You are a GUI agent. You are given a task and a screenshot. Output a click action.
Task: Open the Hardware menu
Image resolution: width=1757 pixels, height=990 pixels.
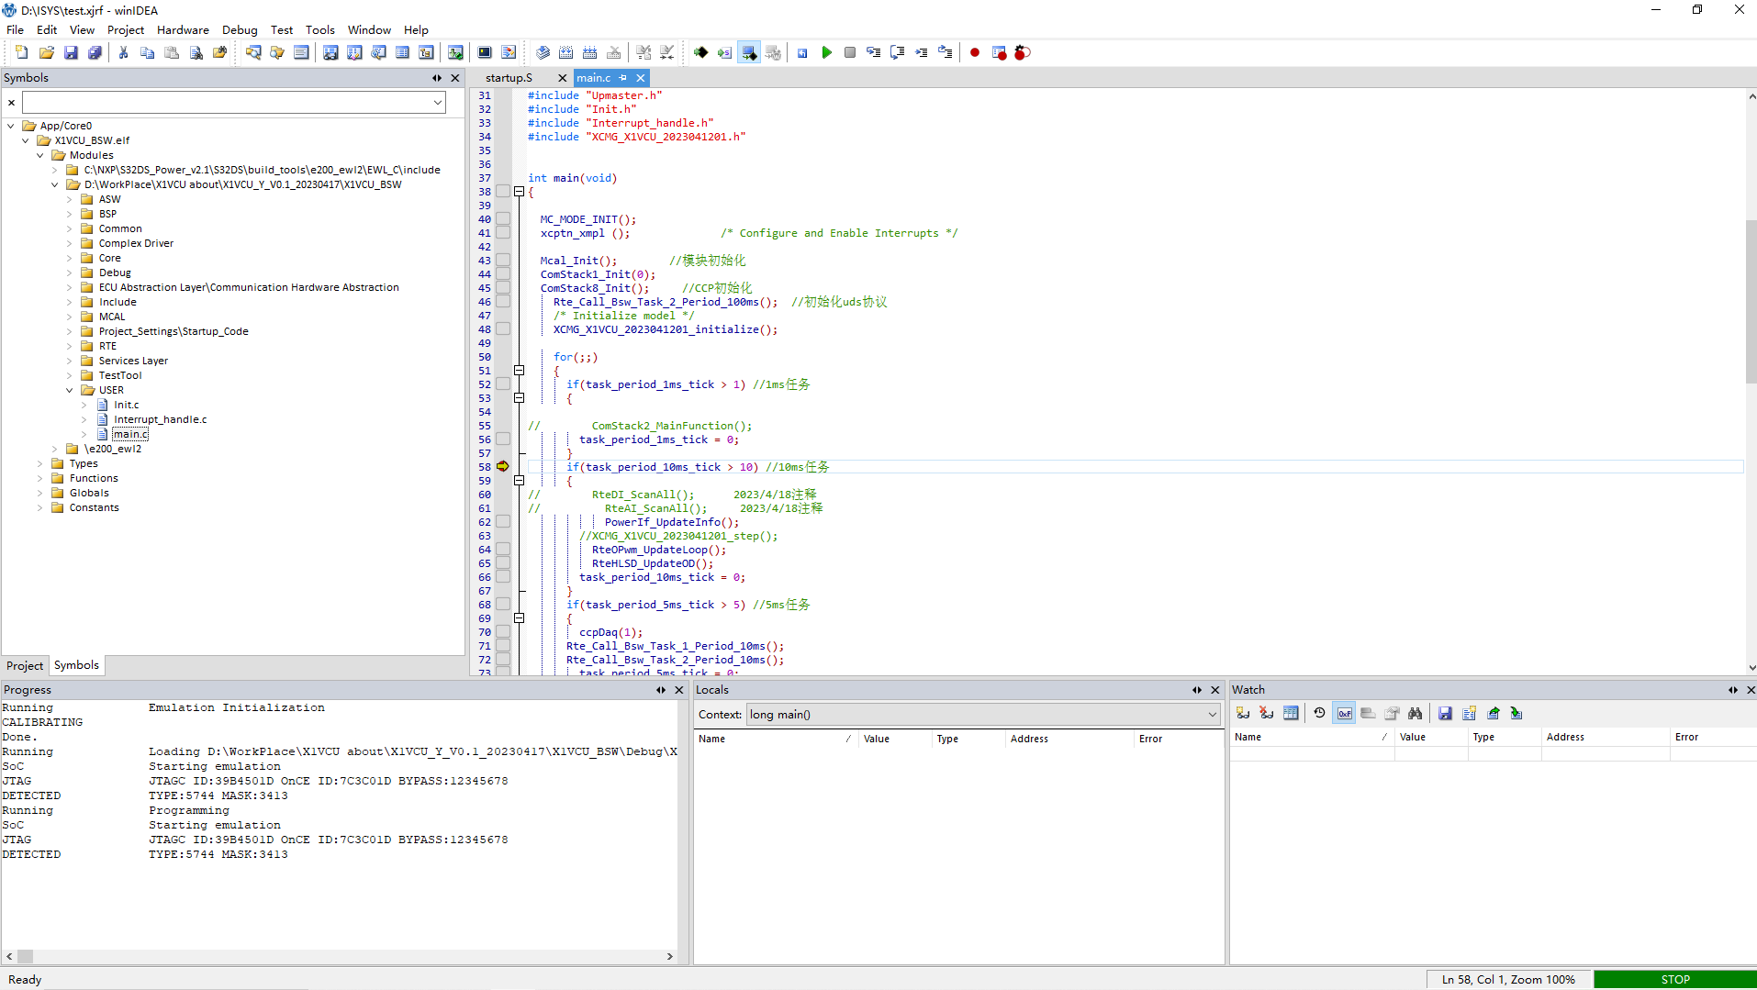(x=183, y=29)
